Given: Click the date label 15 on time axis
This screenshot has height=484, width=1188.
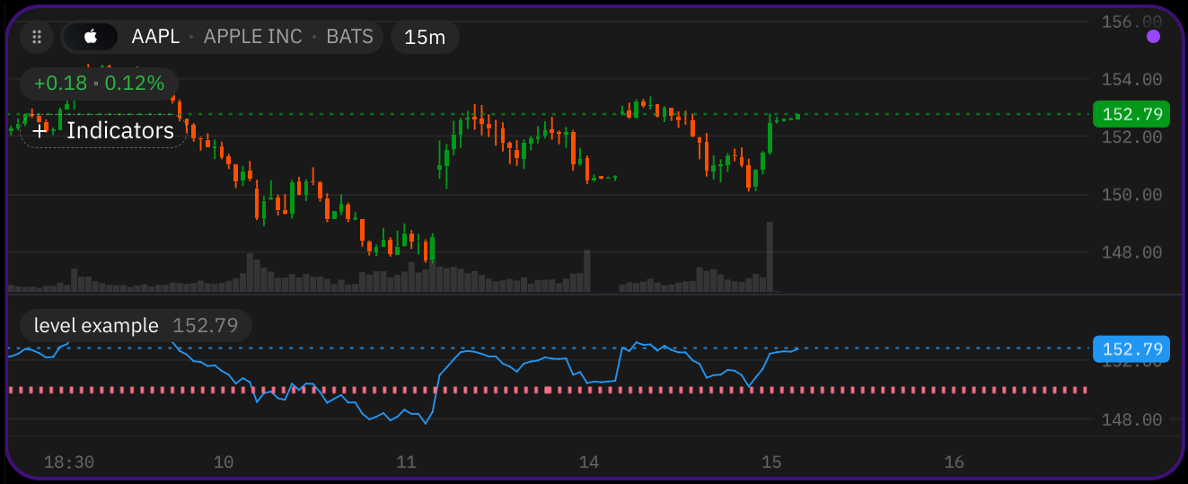Looking at the screenshot, I should pos(771,462).
